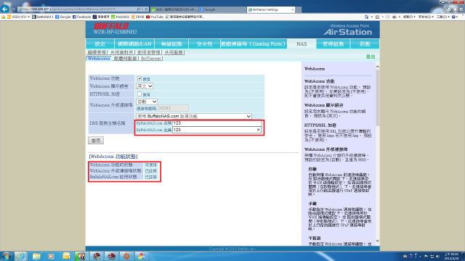
Task: Open the Gaming Ports main tab
Action: (254, 43)
